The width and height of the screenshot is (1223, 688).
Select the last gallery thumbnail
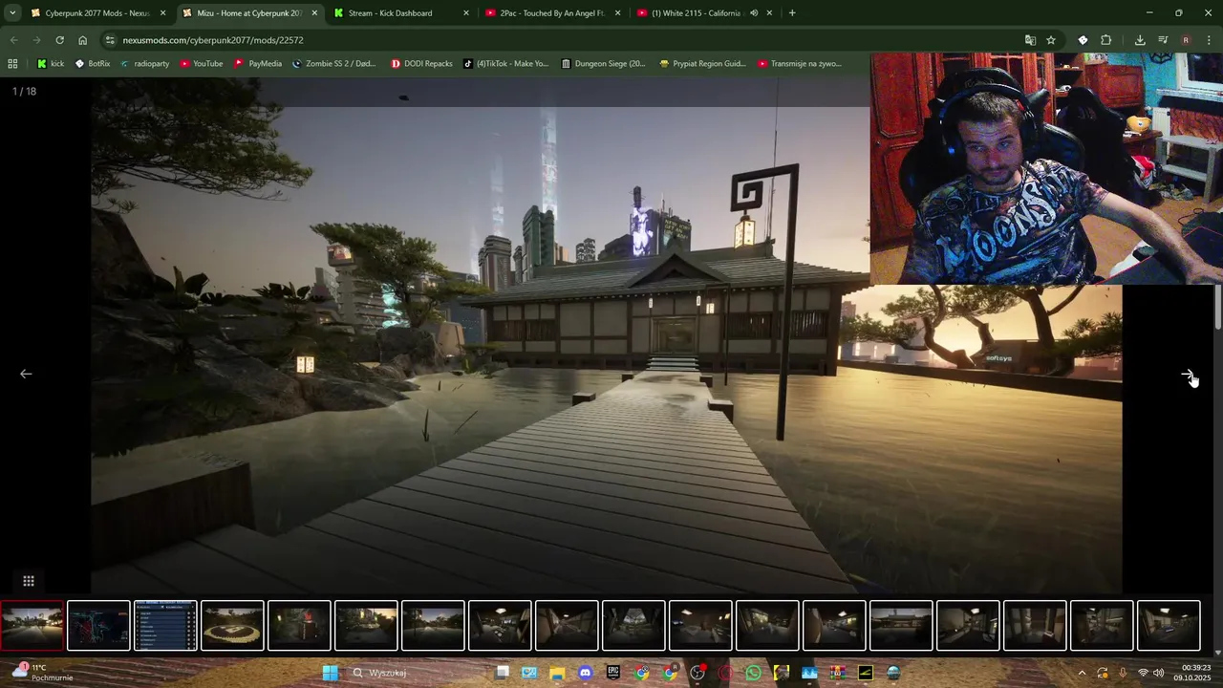[x=1169, y=626]
